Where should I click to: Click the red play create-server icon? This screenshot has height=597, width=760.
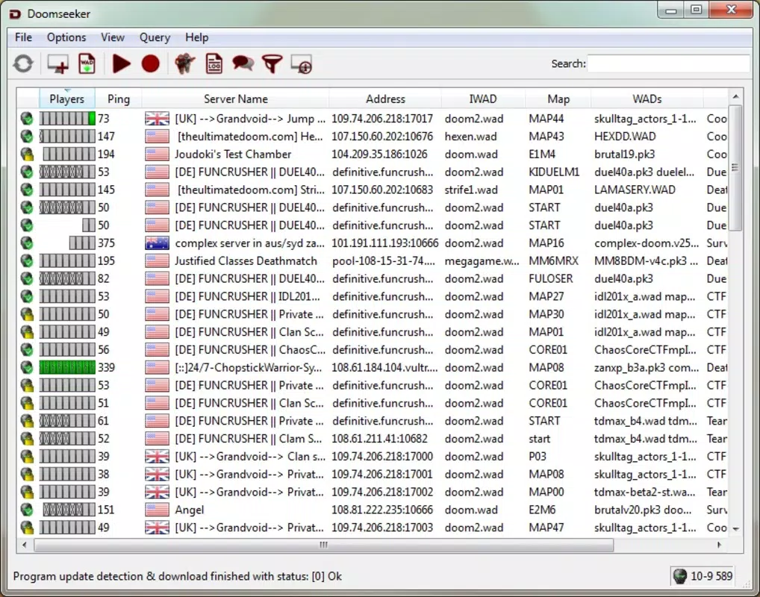coord(121,63)
